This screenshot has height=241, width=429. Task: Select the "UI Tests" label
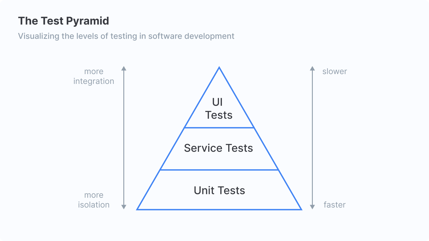[x=219, y=109]
